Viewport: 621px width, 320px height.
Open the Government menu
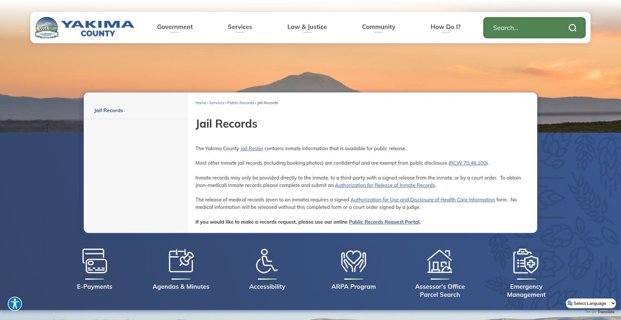pos(175,27)
